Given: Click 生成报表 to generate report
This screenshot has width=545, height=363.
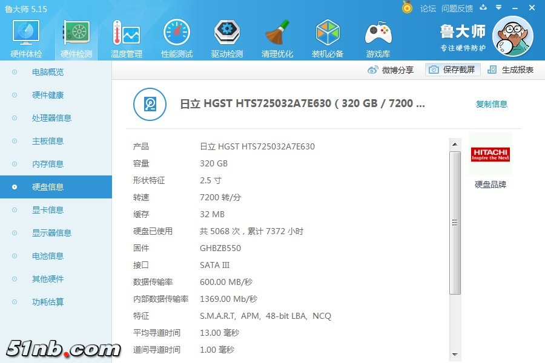Looking at the screenshot, I should (511, 70).
